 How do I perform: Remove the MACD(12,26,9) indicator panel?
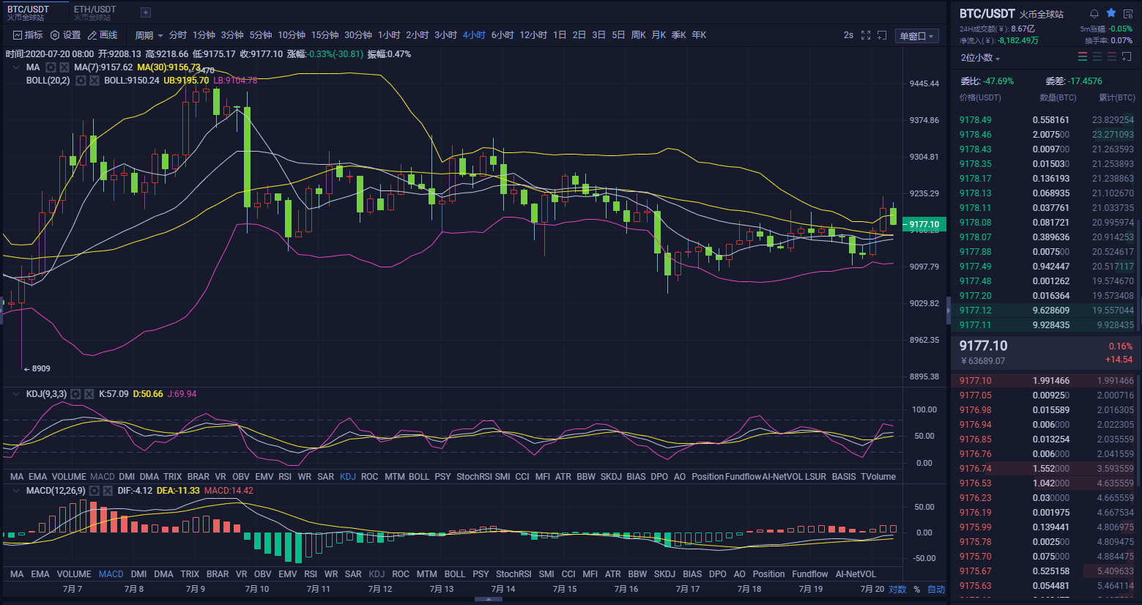point(108,491)
